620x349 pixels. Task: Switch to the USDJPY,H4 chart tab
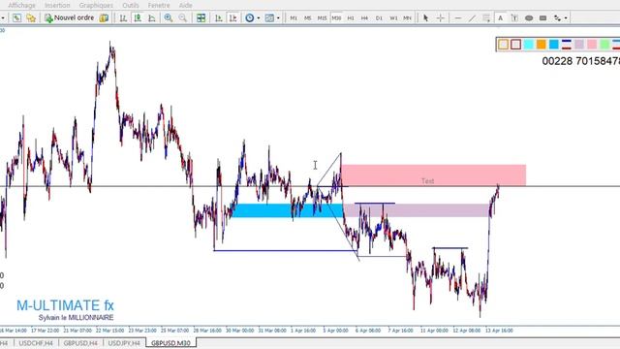click(124, 343)
